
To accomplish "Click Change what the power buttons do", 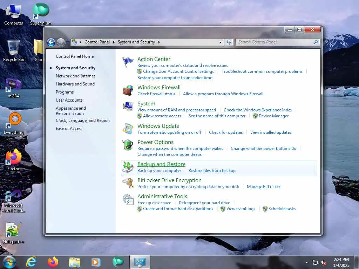I will 263,149.
